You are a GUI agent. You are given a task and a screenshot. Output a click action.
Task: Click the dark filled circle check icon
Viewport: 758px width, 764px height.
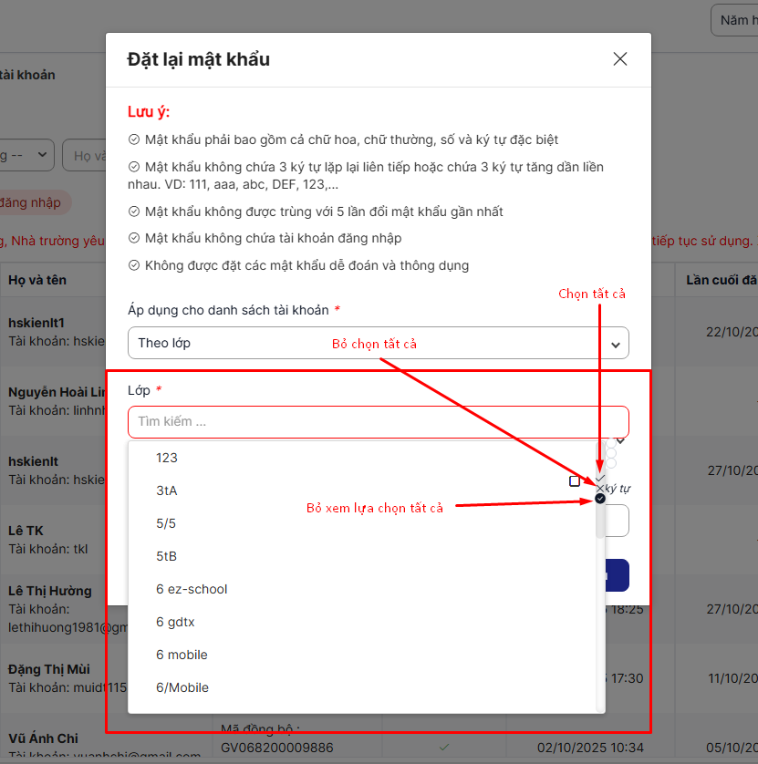600,499
